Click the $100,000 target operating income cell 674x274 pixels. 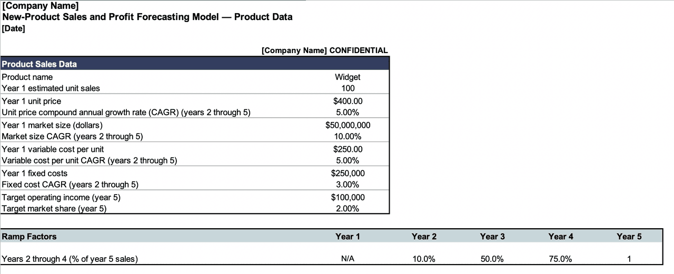tap(348, 197)
